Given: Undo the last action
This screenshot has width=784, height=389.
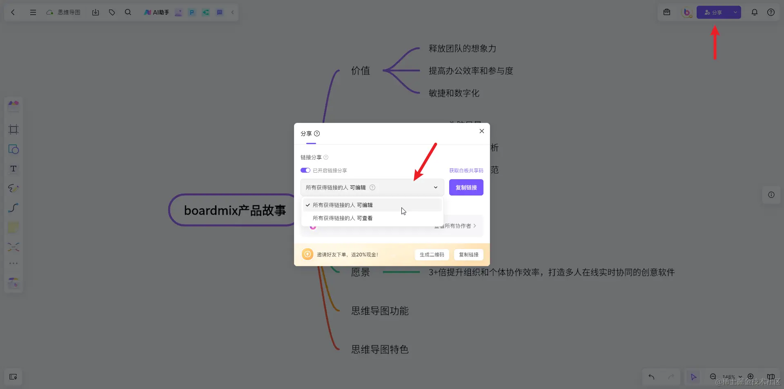Looking at the screenshot, I should point(651,377).
